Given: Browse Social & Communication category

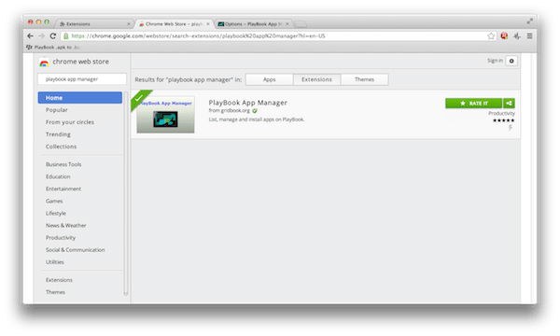Looking at the screenshot, I should point(75,249).
